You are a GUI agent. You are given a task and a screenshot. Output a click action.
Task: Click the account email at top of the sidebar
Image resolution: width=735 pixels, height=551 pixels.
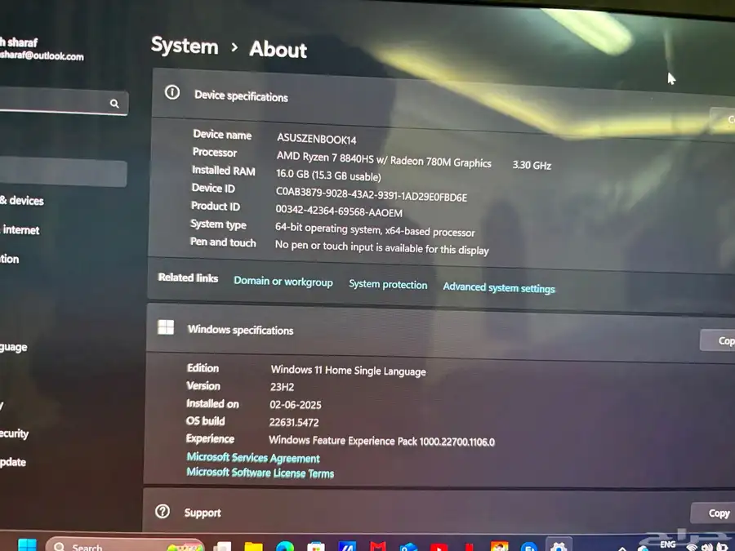coord(42,56)
